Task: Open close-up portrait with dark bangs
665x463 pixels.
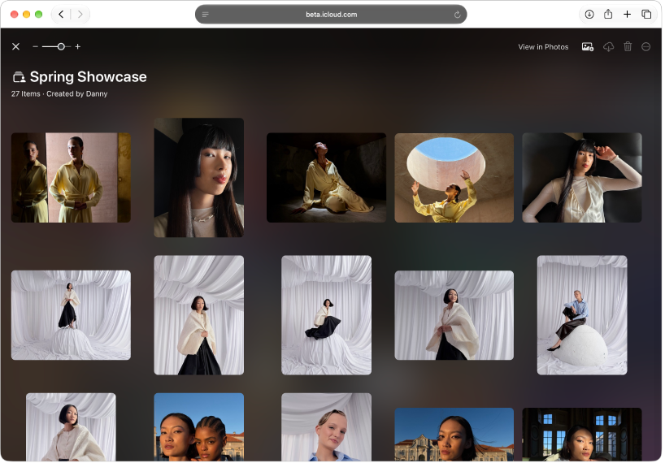Action: 198,178
